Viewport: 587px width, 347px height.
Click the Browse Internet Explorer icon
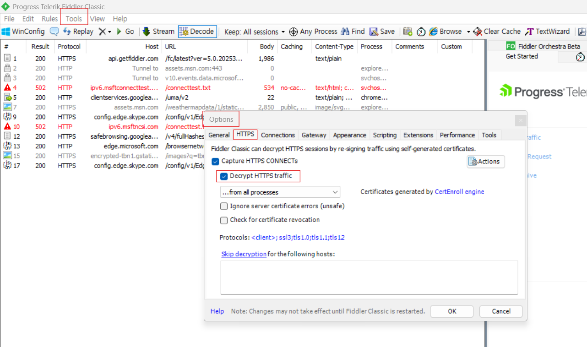(434, 32)
